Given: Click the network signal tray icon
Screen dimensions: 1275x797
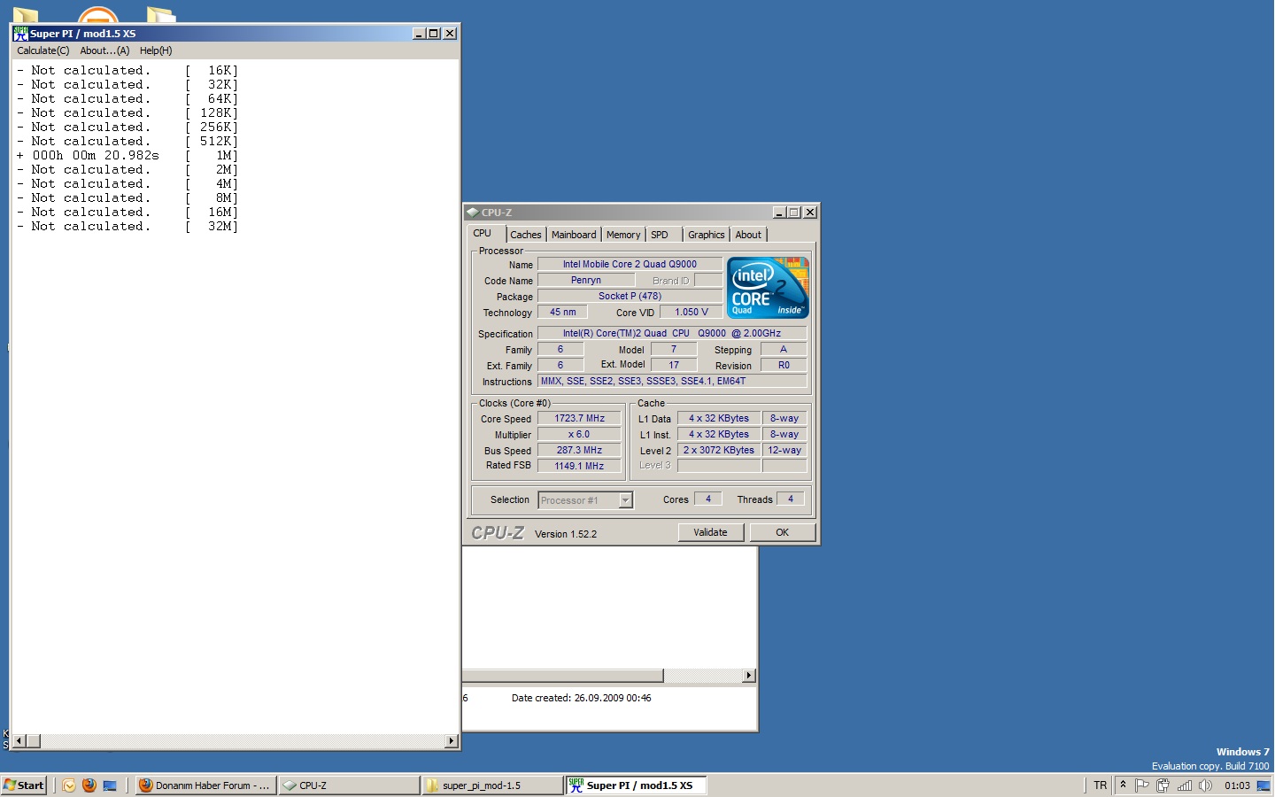Looking at the screenshot, I should (x=1185, y=785).
